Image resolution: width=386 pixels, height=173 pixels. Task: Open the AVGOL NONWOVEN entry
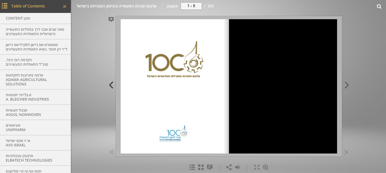pyautogui.click(x=35, y=112)
